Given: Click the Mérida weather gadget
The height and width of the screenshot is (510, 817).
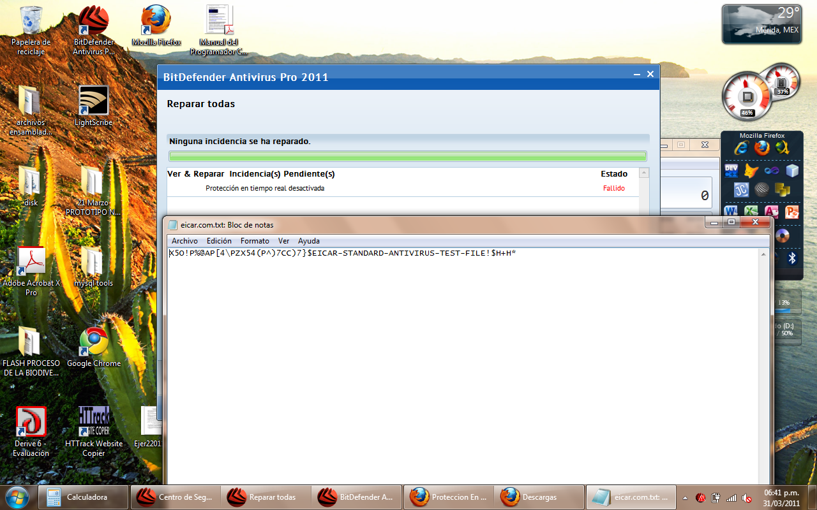Looking at the screenshot, I should (761, 24).
